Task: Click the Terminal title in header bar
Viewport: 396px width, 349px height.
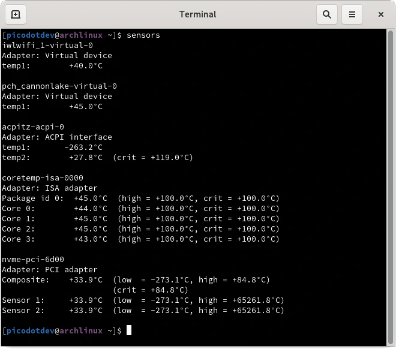Action: pyautogui.click(x=197, y=14)
